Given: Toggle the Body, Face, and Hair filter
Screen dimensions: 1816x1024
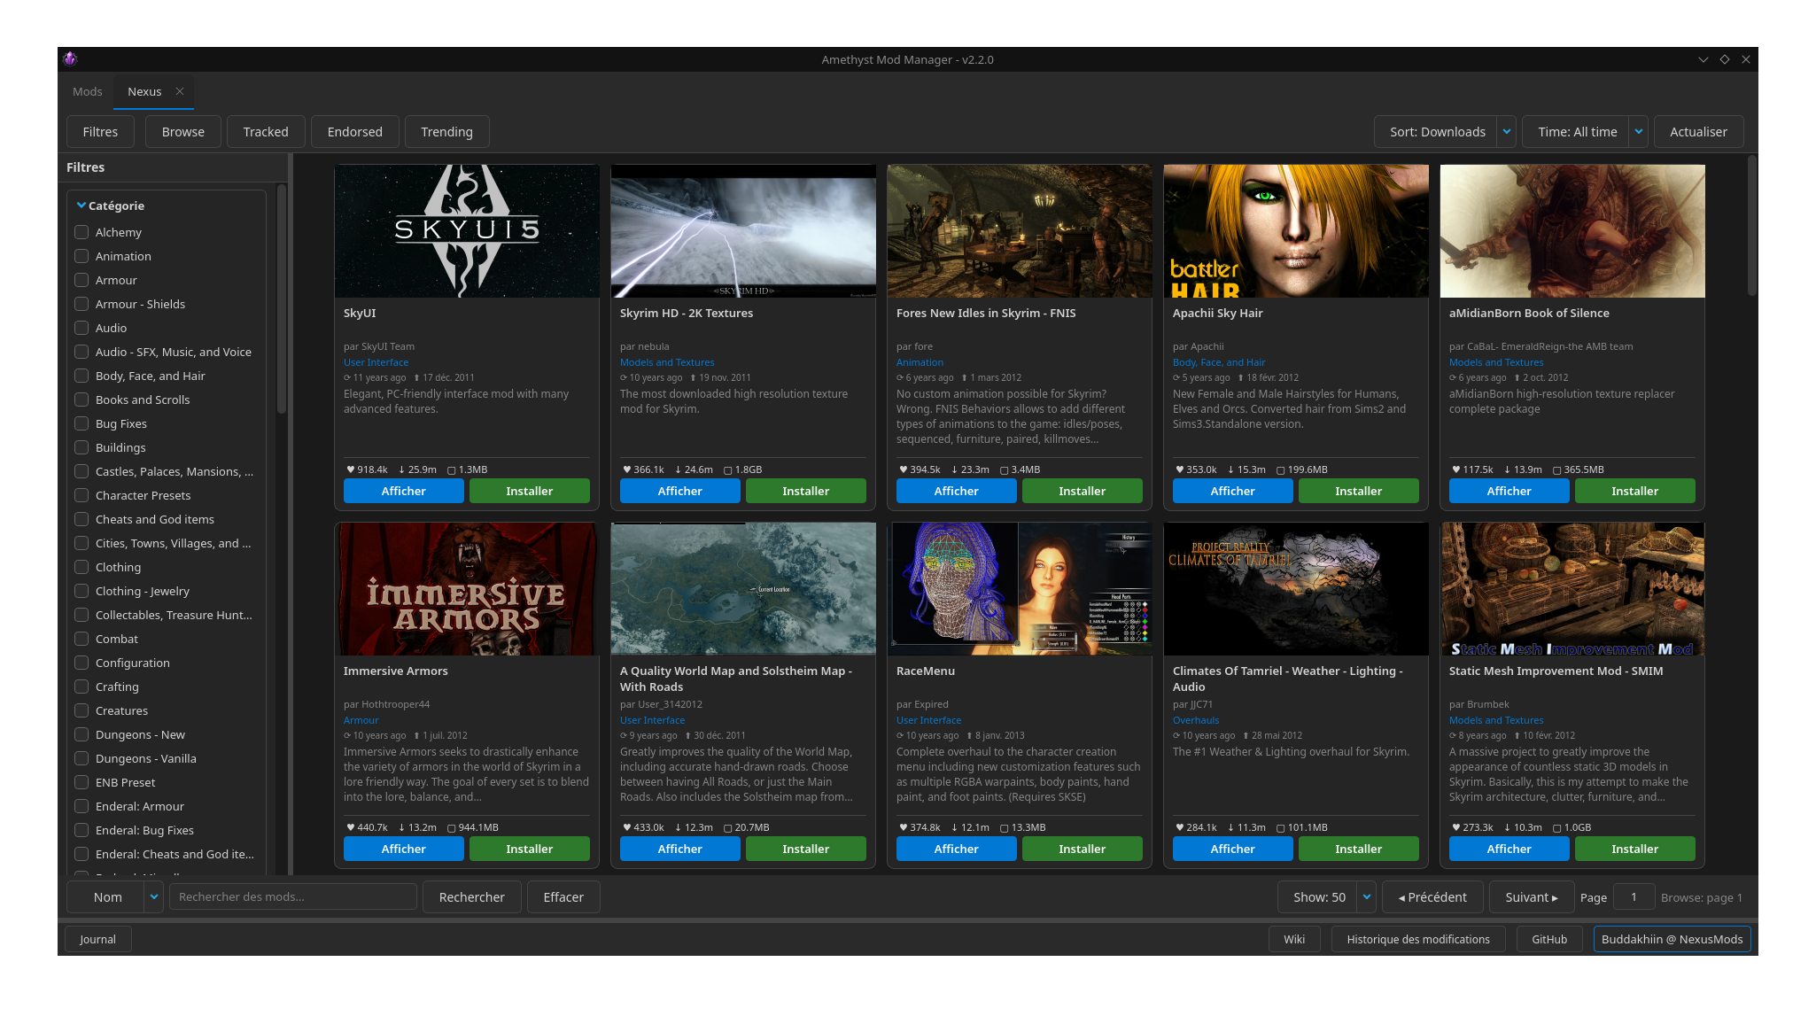Looking at the screenshot, I should pos(81,376).
